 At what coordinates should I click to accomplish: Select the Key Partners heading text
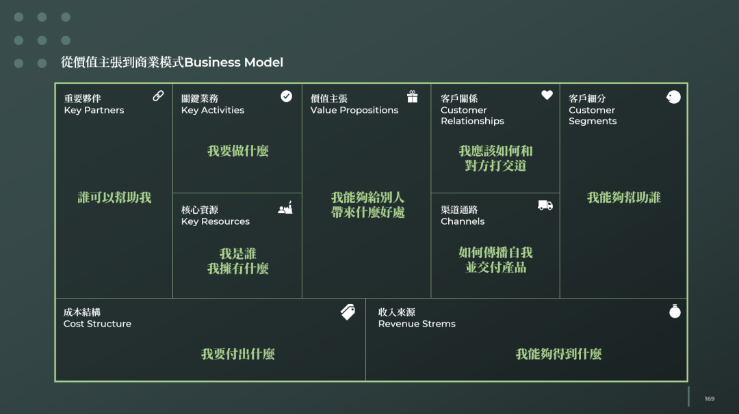(x=94, y=105)
